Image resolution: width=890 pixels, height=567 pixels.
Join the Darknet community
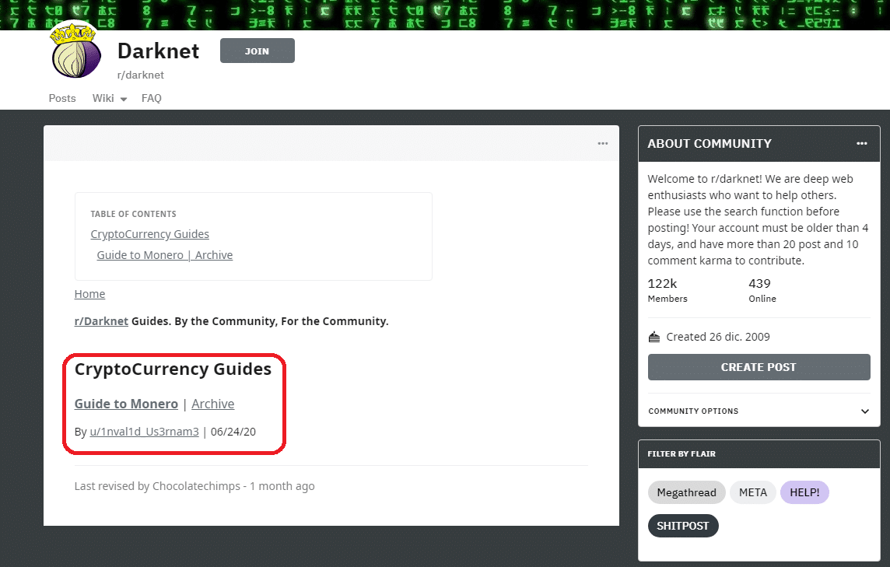pyautogui.click(x=258, y=51)
